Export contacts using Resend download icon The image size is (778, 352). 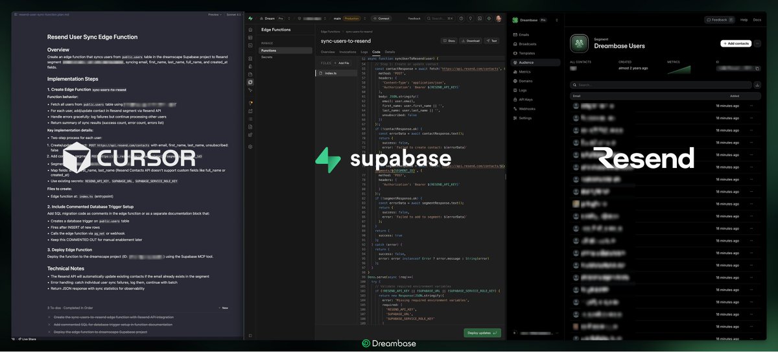[757, 85]
